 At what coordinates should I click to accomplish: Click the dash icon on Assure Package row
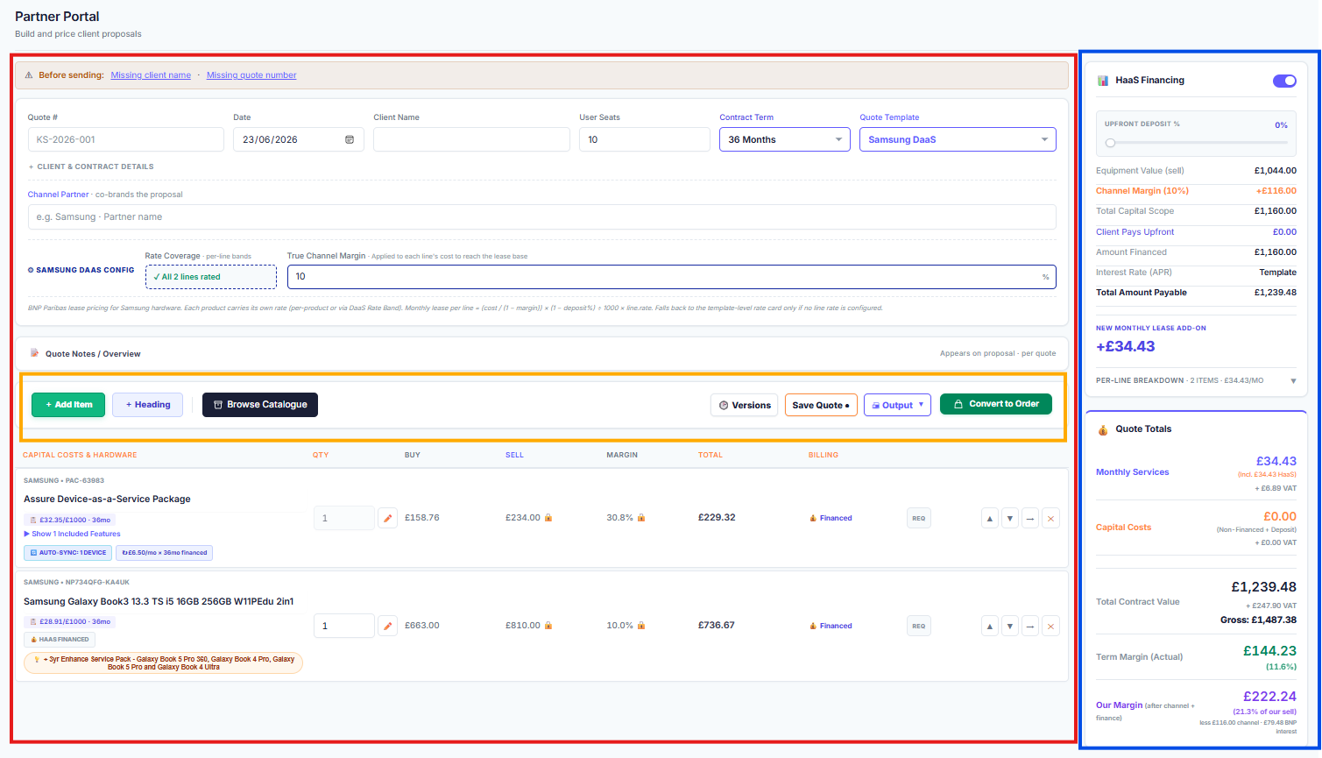tap(1030, 518)
